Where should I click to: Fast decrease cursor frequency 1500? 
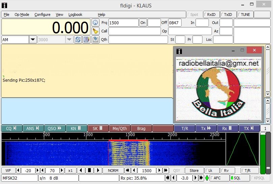click(128, 170)
